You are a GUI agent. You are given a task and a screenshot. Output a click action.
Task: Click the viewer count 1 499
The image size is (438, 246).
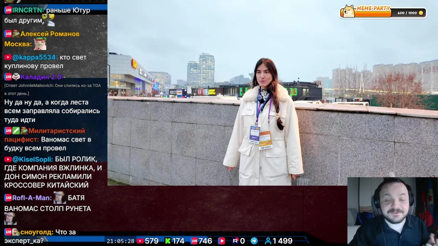(x=282, y=241)
